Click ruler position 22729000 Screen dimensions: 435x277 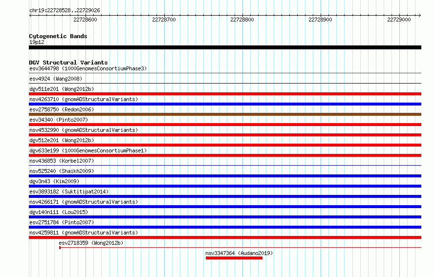pos(399,20)
